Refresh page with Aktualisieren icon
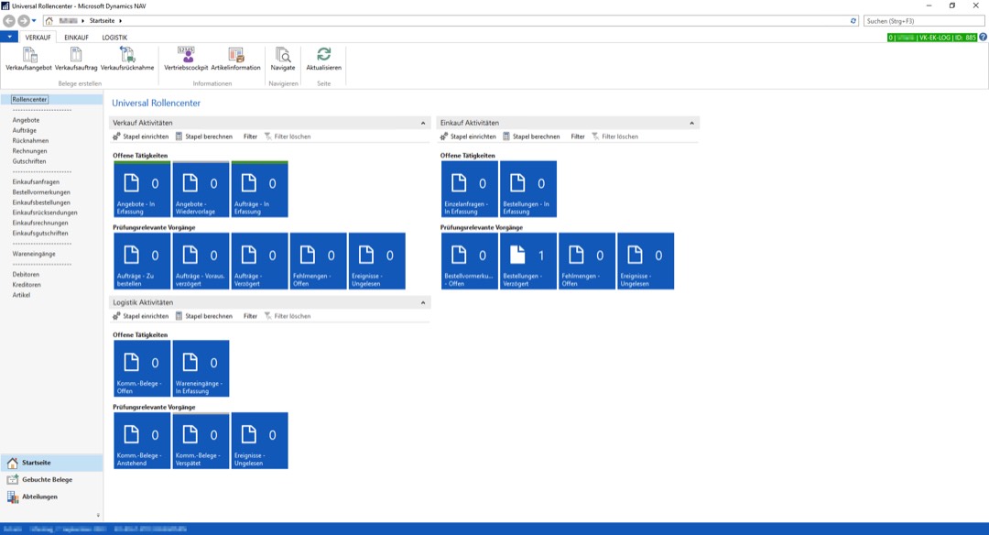Viewport: 989px width, 535px height. coord(323,56)
